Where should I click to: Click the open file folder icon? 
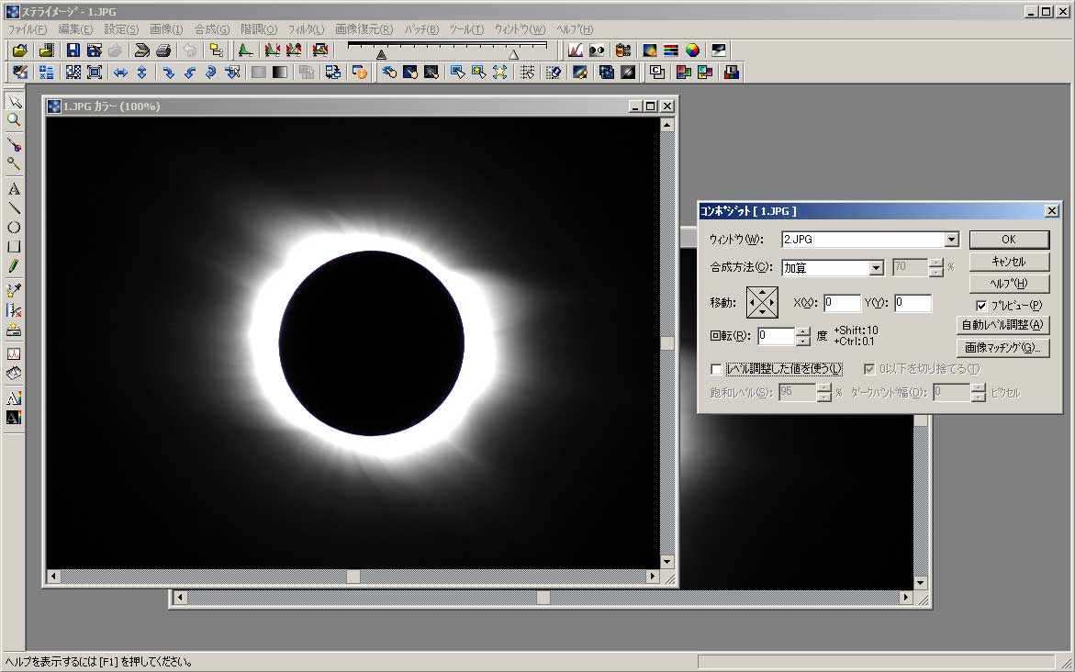(x=19, y=50)
